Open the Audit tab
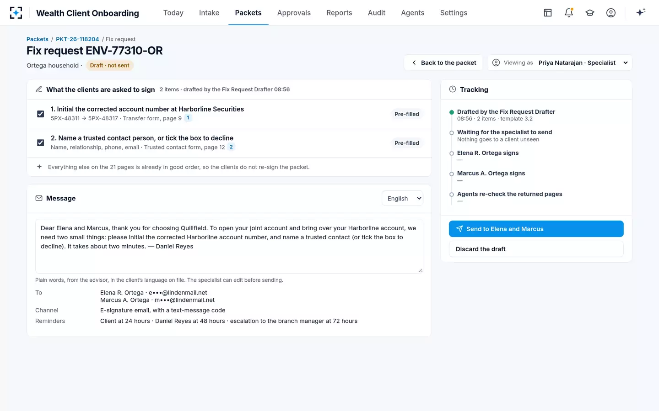 377,13
